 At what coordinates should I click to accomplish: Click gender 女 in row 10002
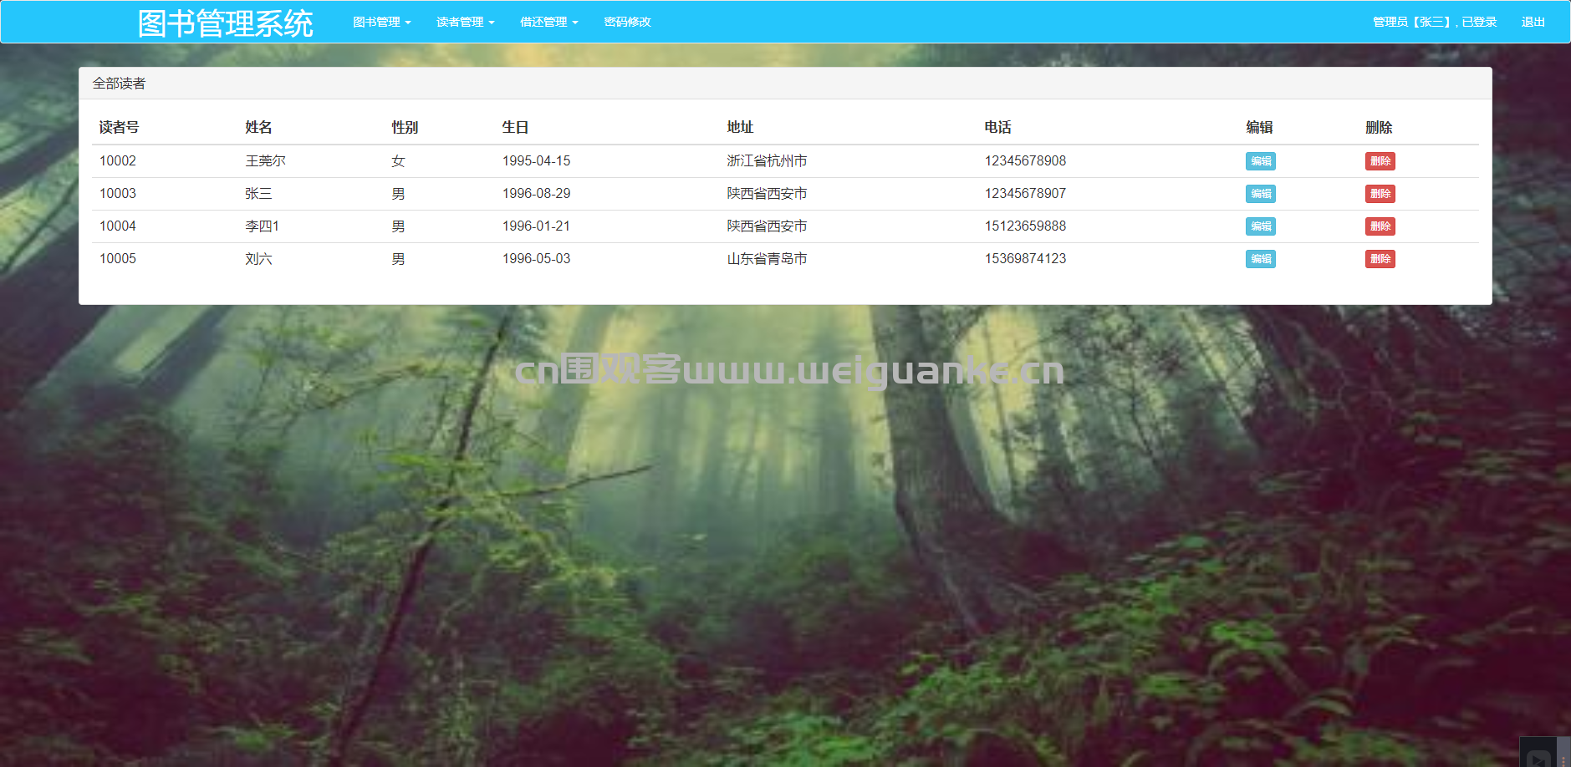tap(398, 161)
